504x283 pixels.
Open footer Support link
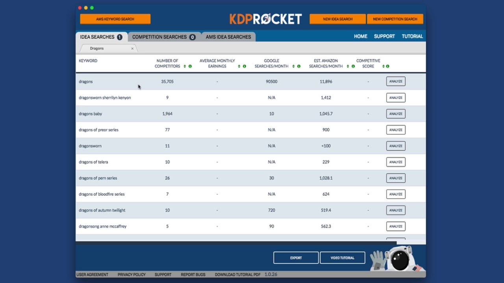coord(163,275)
